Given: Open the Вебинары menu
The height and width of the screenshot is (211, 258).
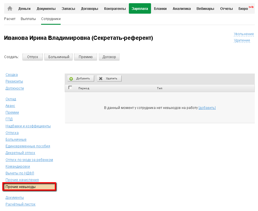Looking at the screenshot, I should [x=205, y=8].
